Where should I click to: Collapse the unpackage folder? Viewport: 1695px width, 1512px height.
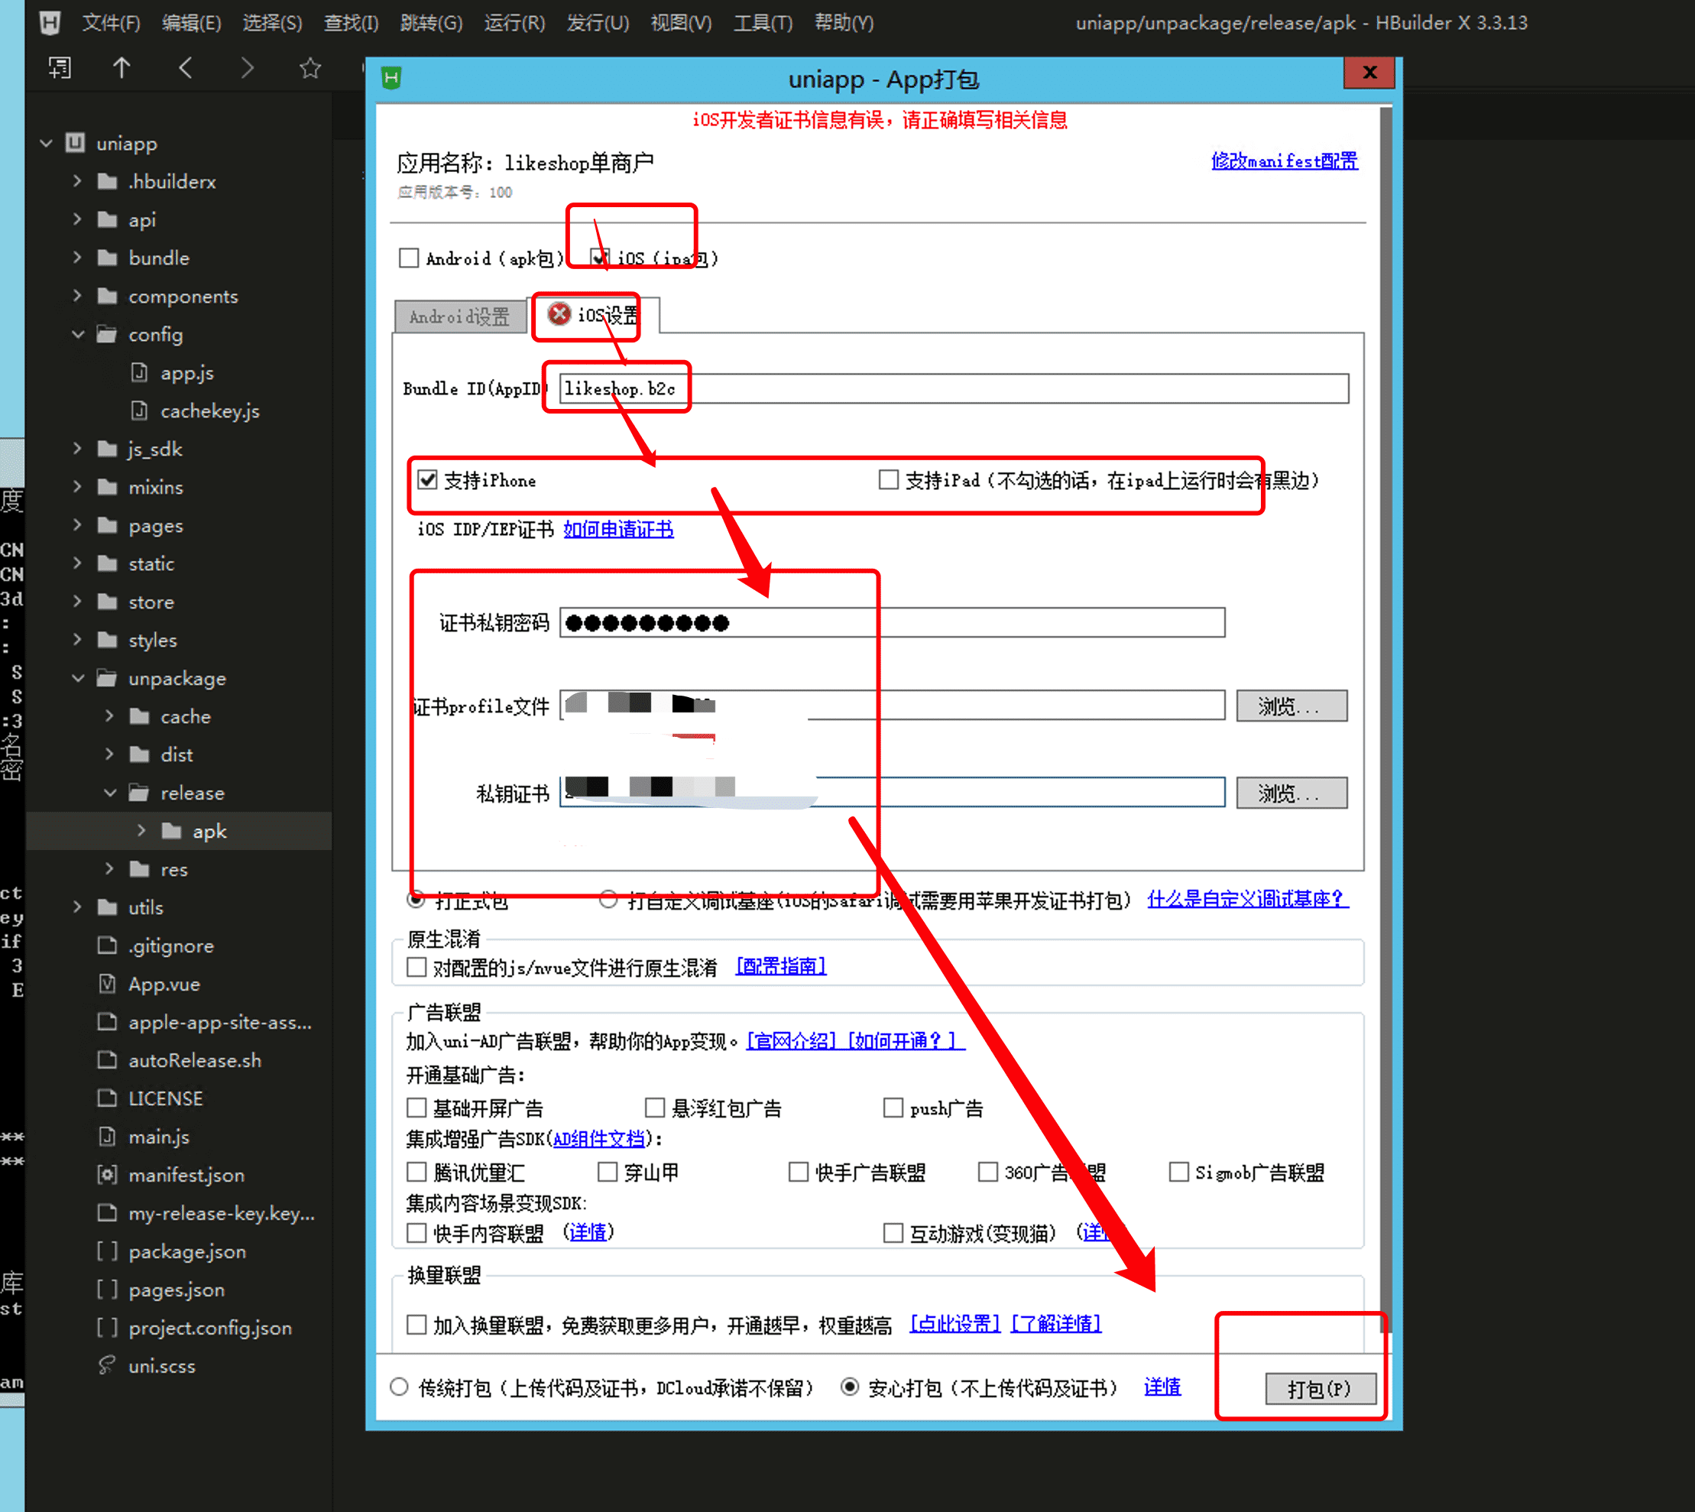pyautogui.click(x=78, y=678)
